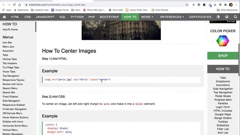Open Parallax link in right panel

223,103
